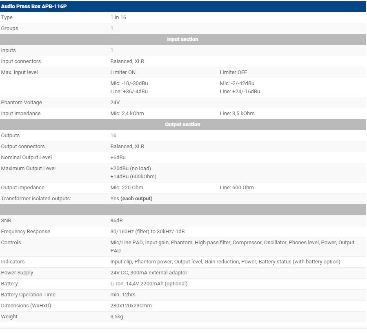Select the 'Outputs' row label
Image resolution: width=367 pixels, height=333 pixels.
click(x=10, y=136)
